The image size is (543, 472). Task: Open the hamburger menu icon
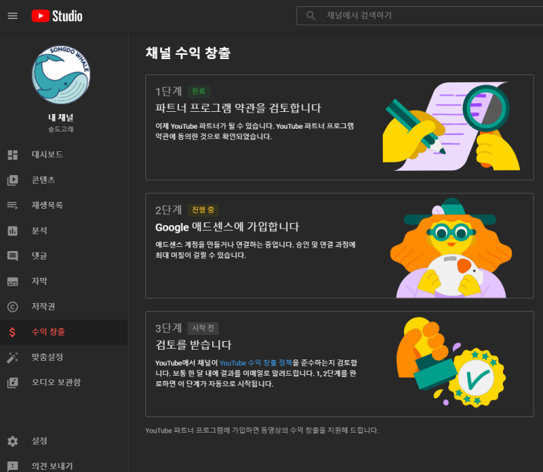click(x=13, y=16)
